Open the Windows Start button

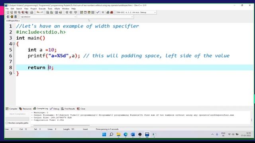click(x=104, y=134)
